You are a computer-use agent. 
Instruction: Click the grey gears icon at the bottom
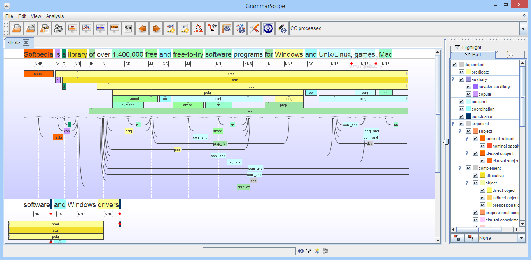326,251
